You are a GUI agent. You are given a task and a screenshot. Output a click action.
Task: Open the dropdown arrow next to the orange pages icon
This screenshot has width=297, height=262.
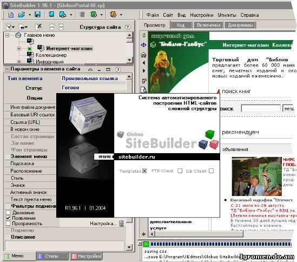121,15
